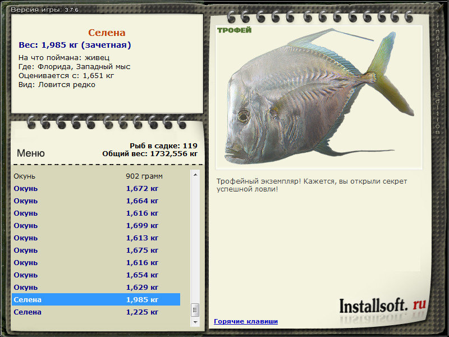The width and height of the screenshot is (449, 337).
Task: Click the ТРОФЕЙ label on picture
Action: point(234,30)
